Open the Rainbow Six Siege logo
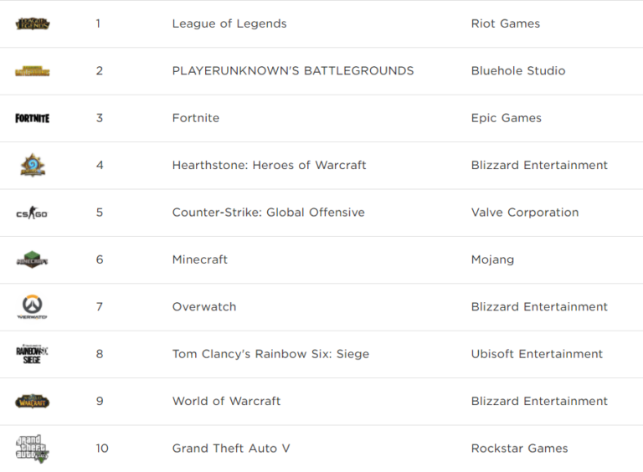This screenshot has height=472, width=643. coord(33,354)
